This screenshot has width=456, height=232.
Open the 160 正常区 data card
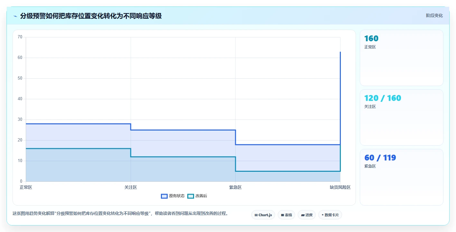(x=401, y=58)
